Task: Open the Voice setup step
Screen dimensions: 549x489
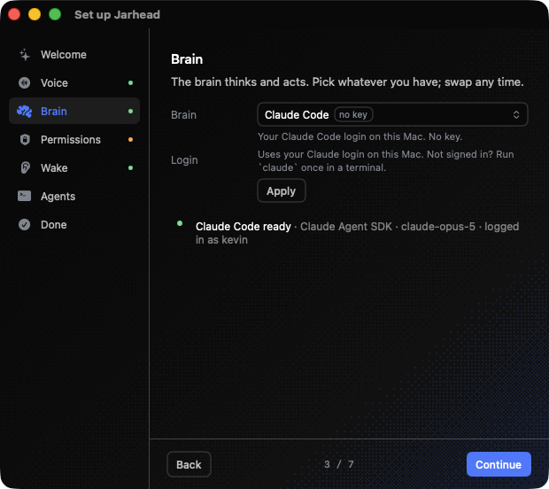Action: [x=74, y=83]
